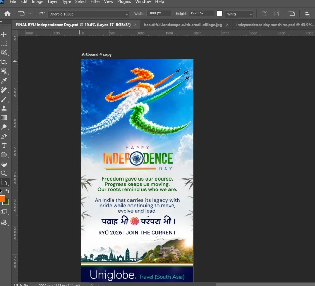Select the Pen tool
The image size is (315, 286).
coord(4,136)
